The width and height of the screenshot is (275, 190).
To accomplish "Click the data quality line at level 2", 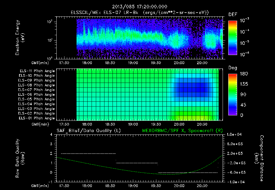I will 88,154.
